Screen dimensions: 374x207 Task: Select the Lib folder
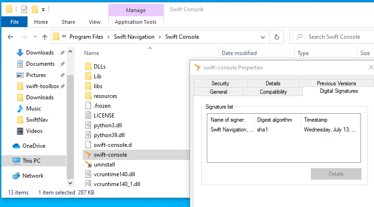[97, 76]
